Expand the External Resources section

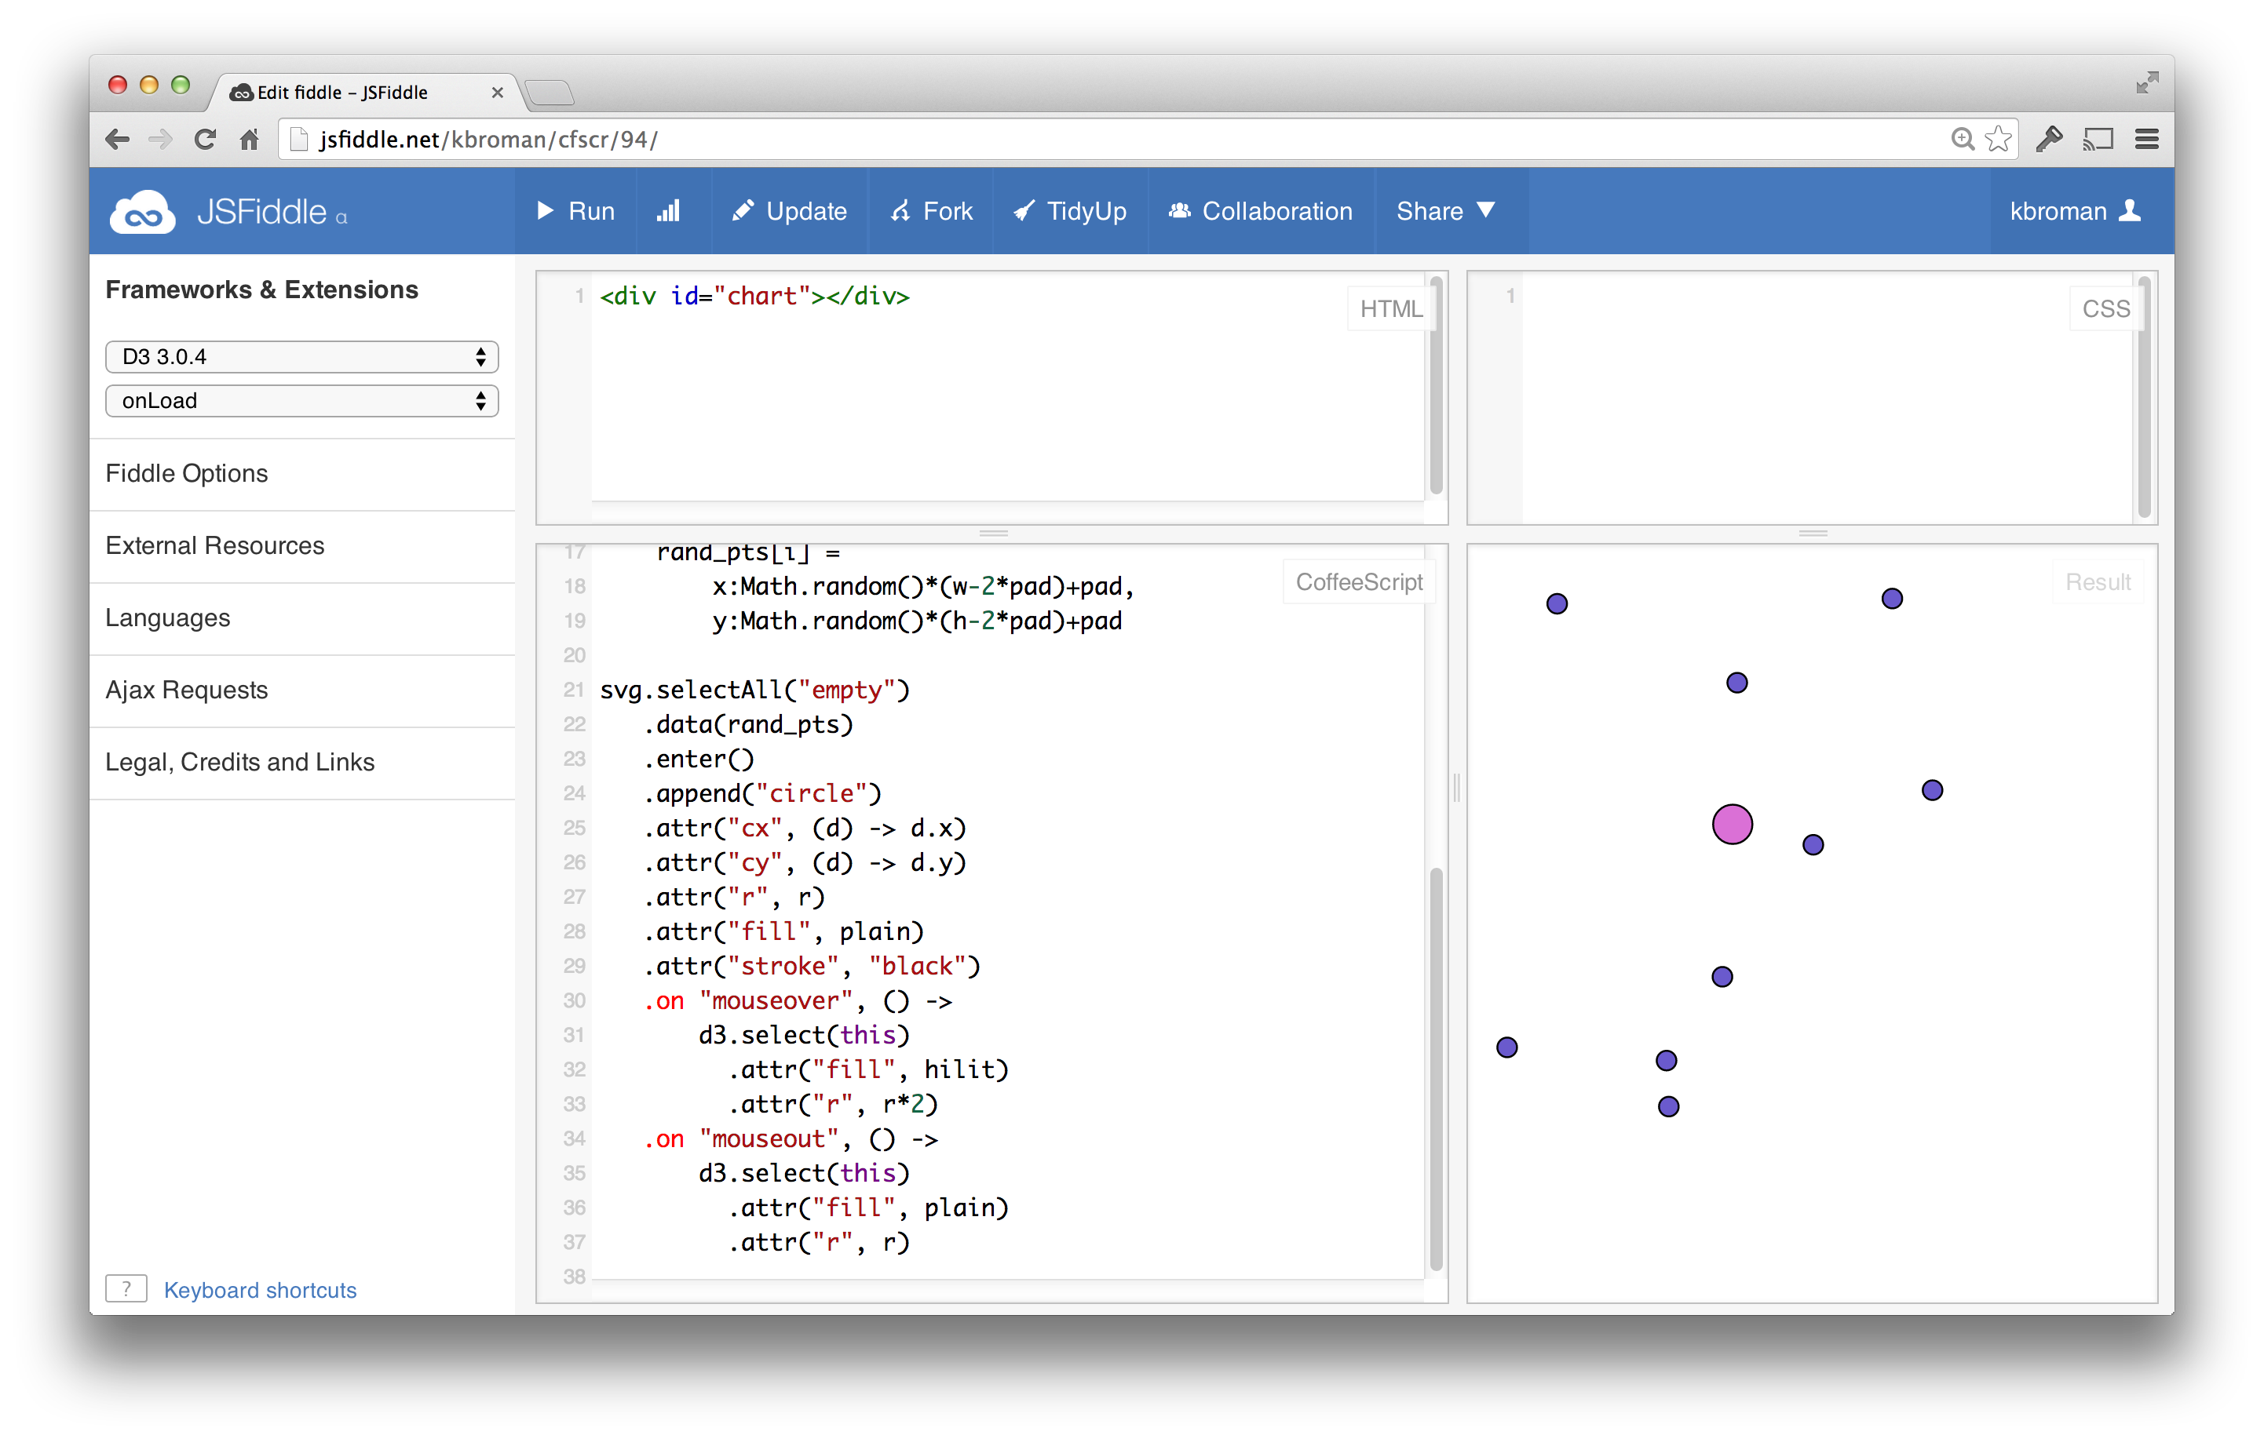(215, 546)
